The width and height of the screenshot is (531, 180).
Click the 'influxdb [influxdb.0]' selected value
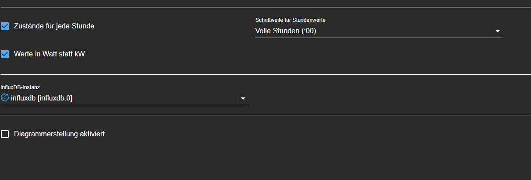pos(42,98)
